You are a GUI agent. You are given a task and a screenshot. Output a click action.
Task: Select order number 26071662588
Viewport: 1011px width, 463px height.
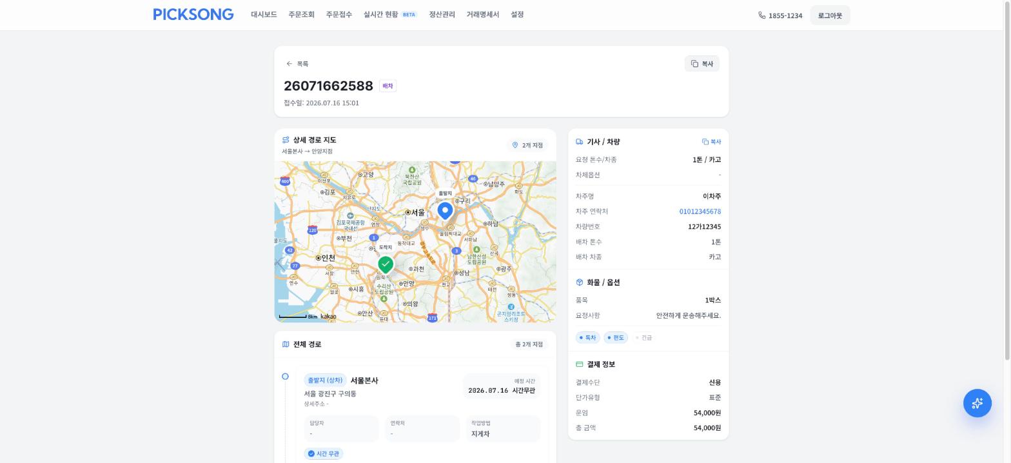click(328, 86)
